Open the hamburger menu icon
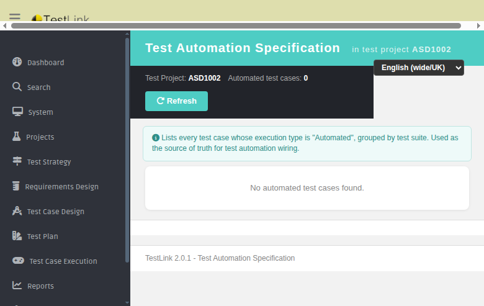The height and width of the screenshot is (306, 484). tap(14, 17)
